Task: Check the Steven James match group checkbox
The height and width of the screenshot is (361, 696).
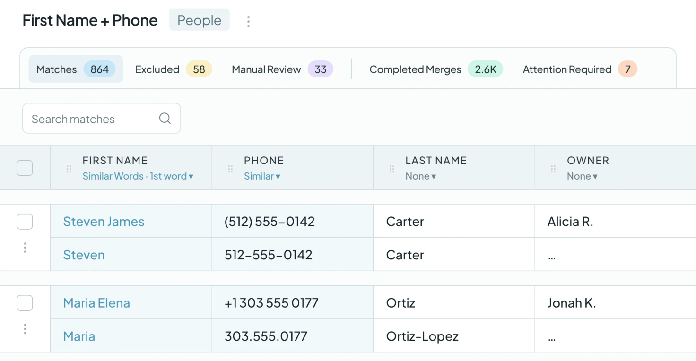Action: [25, 221]
